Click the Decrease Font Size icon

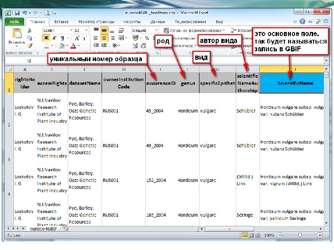coord(84,38)
